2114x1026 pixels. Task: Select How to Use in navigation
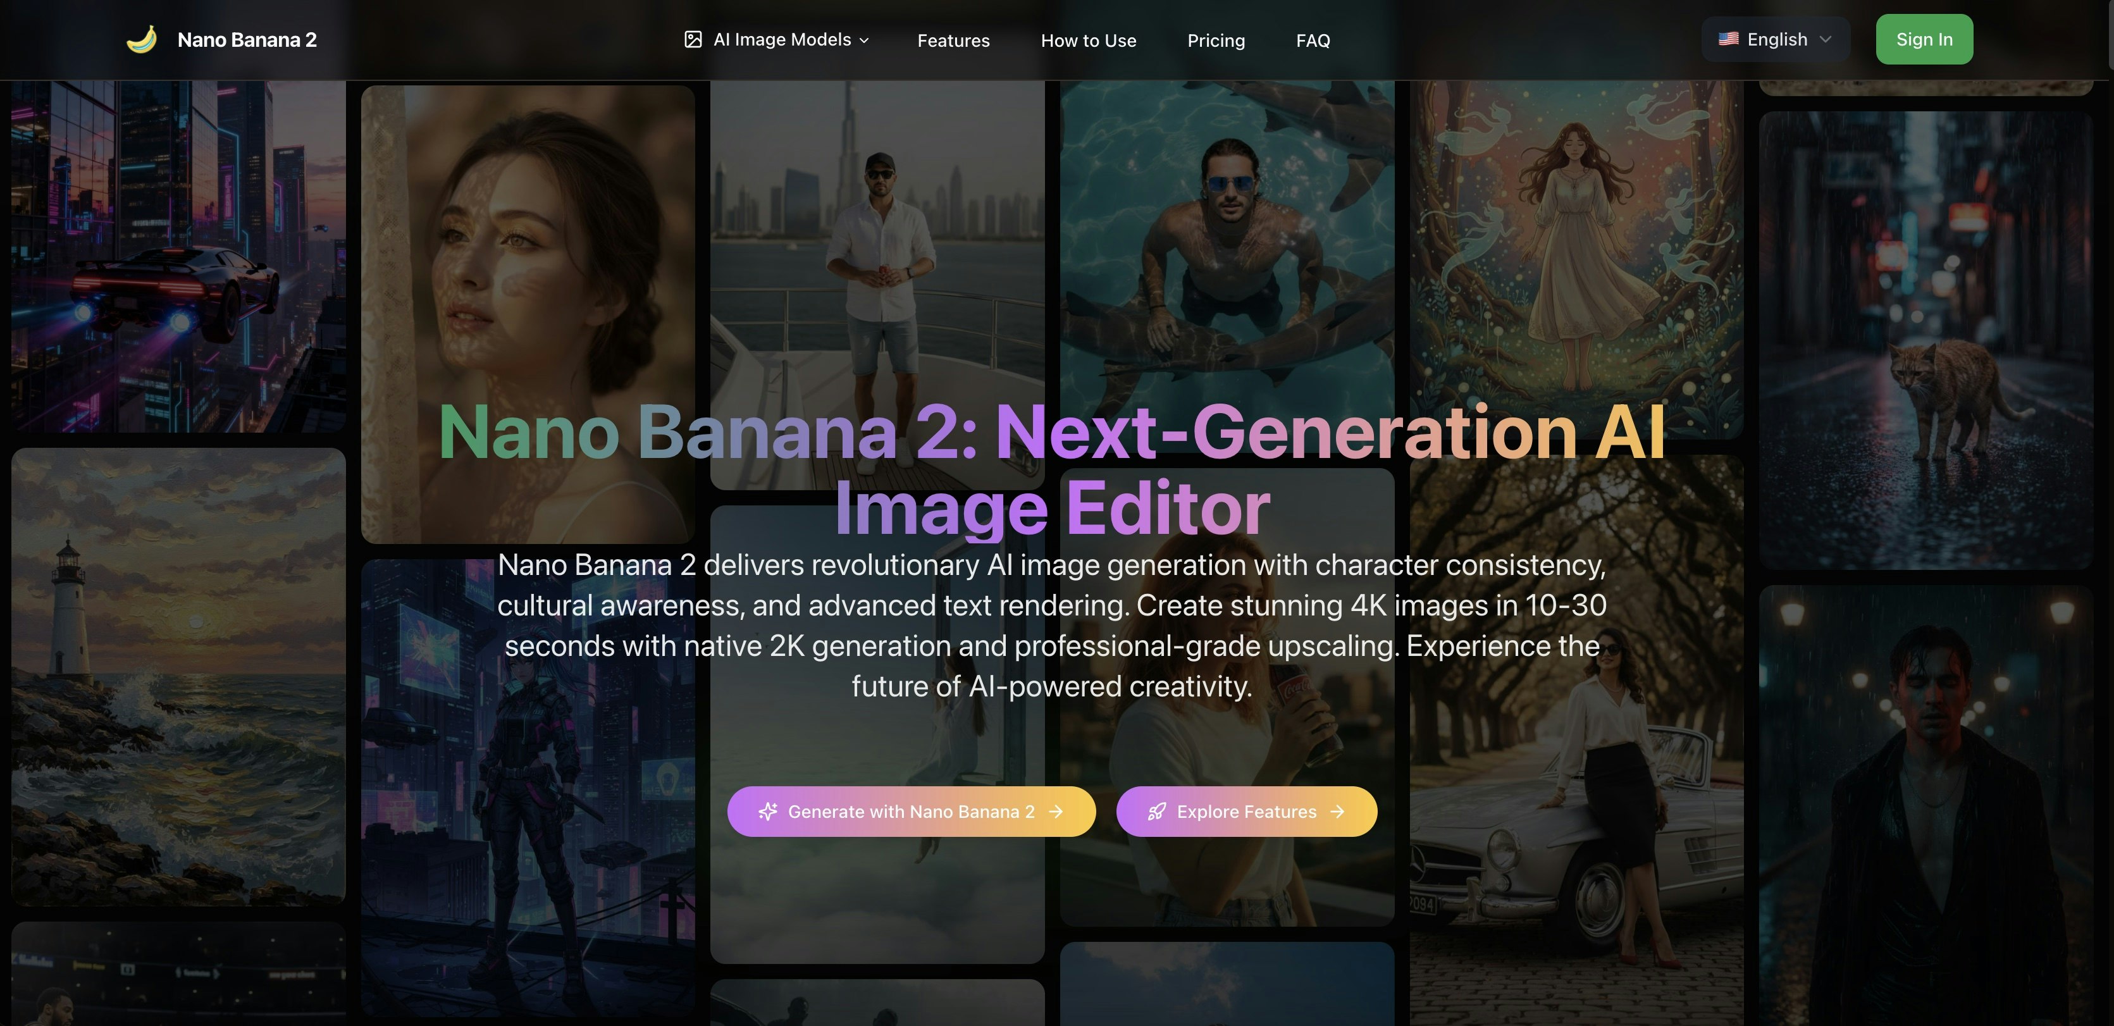pos(1088,40)
